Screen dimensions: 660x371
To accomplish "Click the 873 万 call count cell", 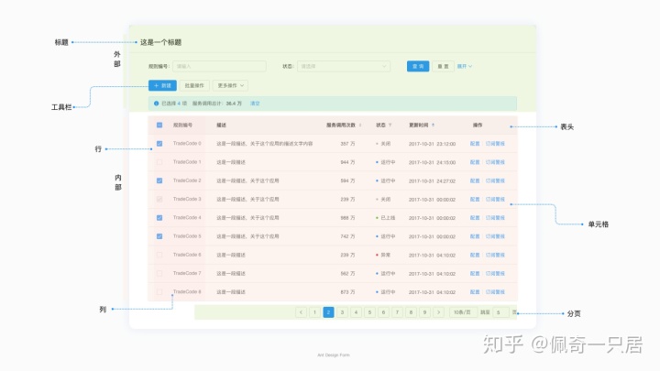I will [x=347, y=291].
